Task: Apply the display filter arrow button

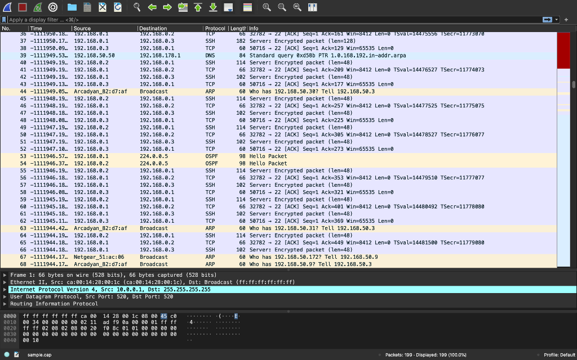Action: (x=547, y=20)
